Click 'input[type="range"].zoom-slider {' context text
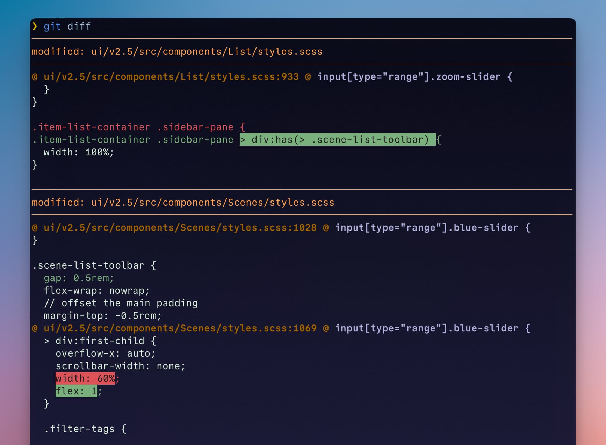The height and width of the screenshot is (445, 606). click(x=415, y=77)
